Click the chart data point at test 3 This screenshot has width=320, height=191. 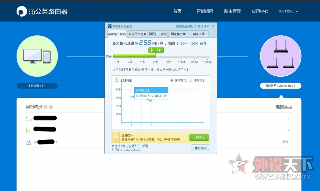151,101
